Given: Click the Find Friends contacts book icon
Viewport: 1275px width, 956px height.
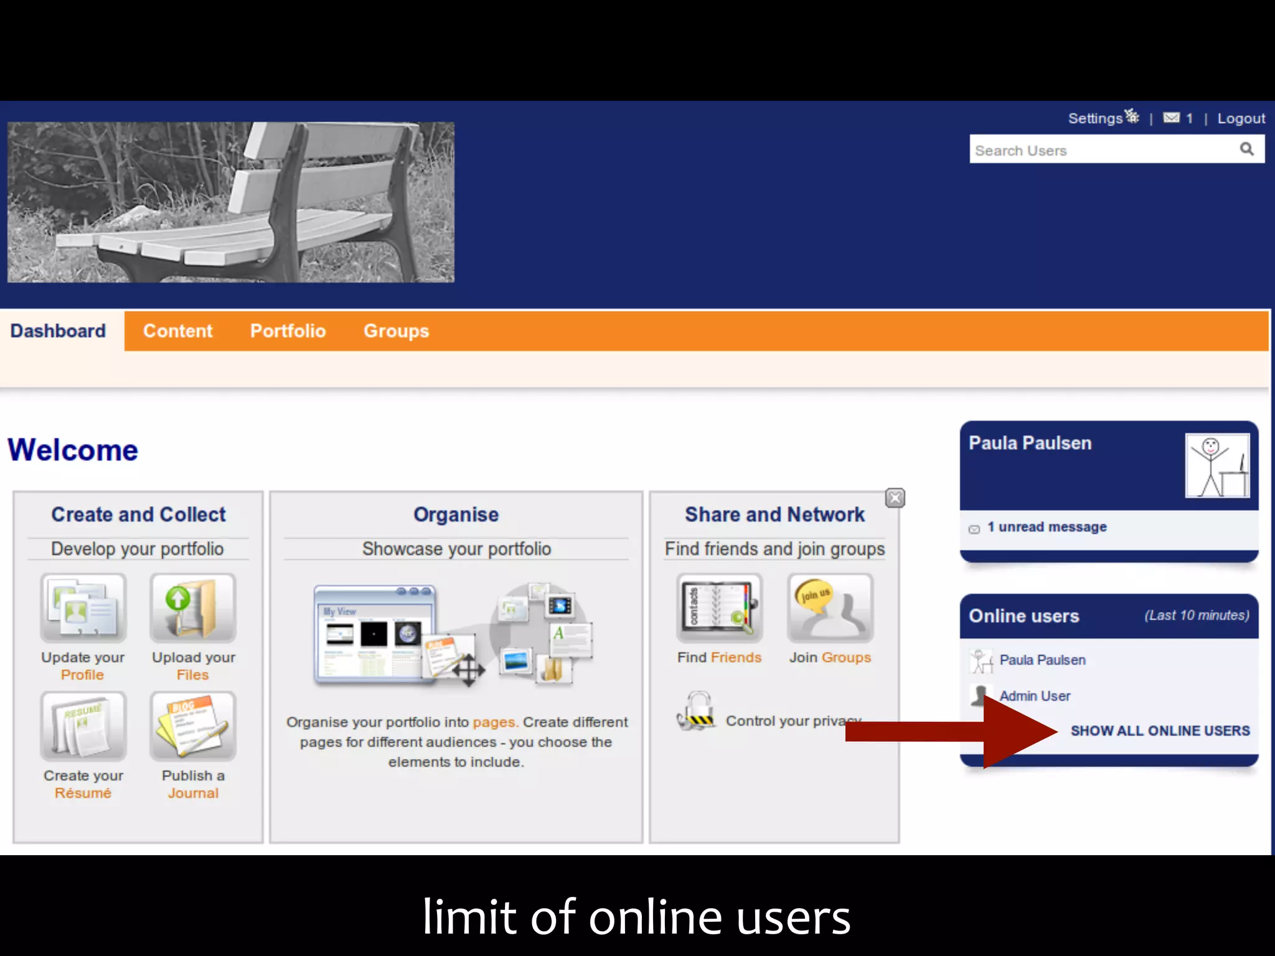Looking at the screenshot, I should click(x=719, y=608).
